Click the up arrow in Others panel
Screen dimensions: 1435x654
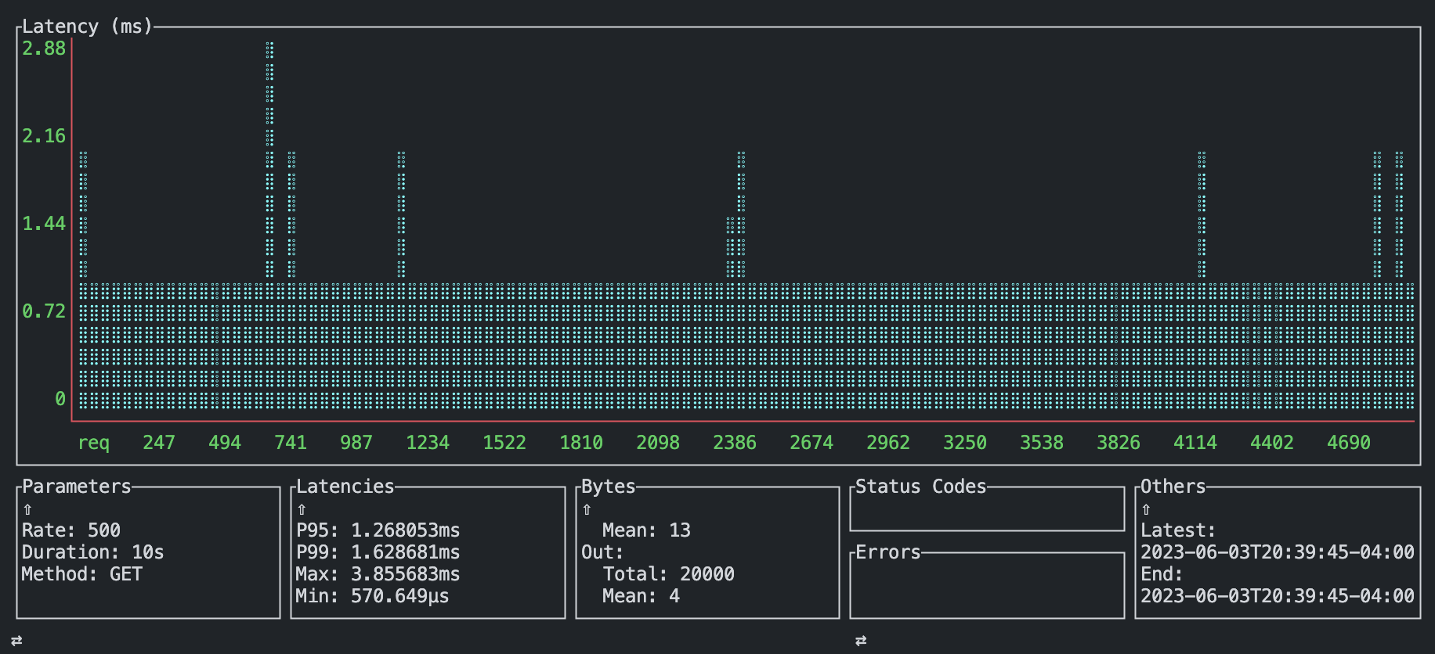click(x=1146, y=509)
